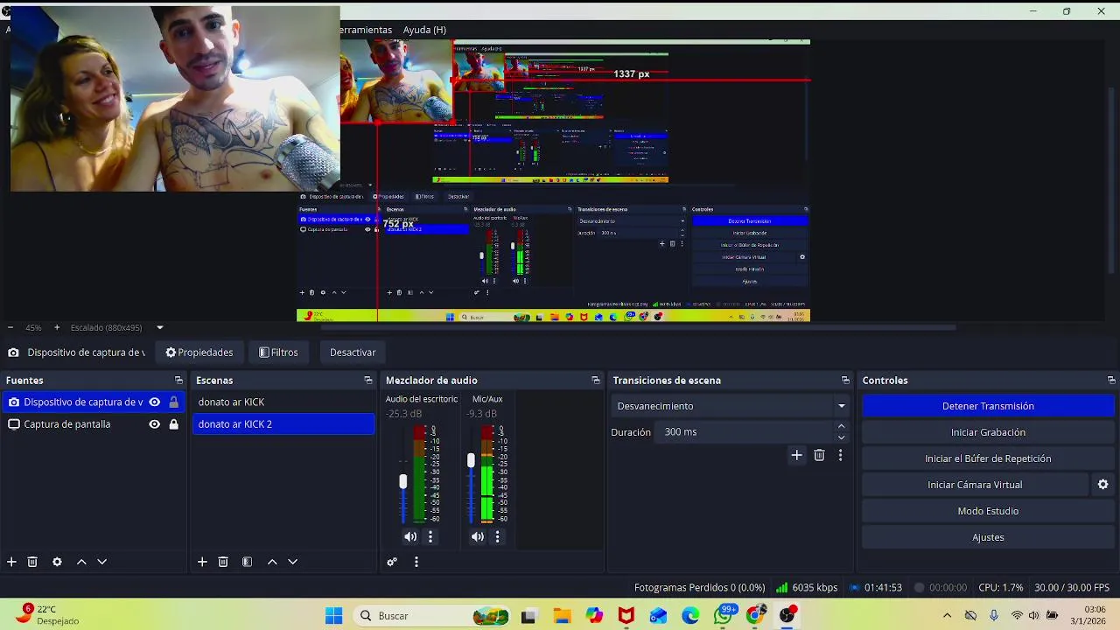Image resolution: width=1120 pixels, height=630 pixels.
Task: Toggle lock on Captura de pantalla source
Action: click(x=173, y=424)
